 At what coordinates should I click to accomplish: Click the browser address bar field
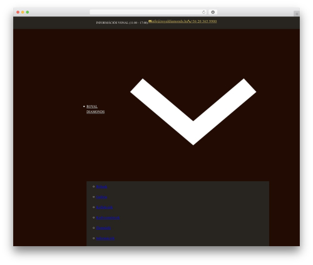pos(148,12)
